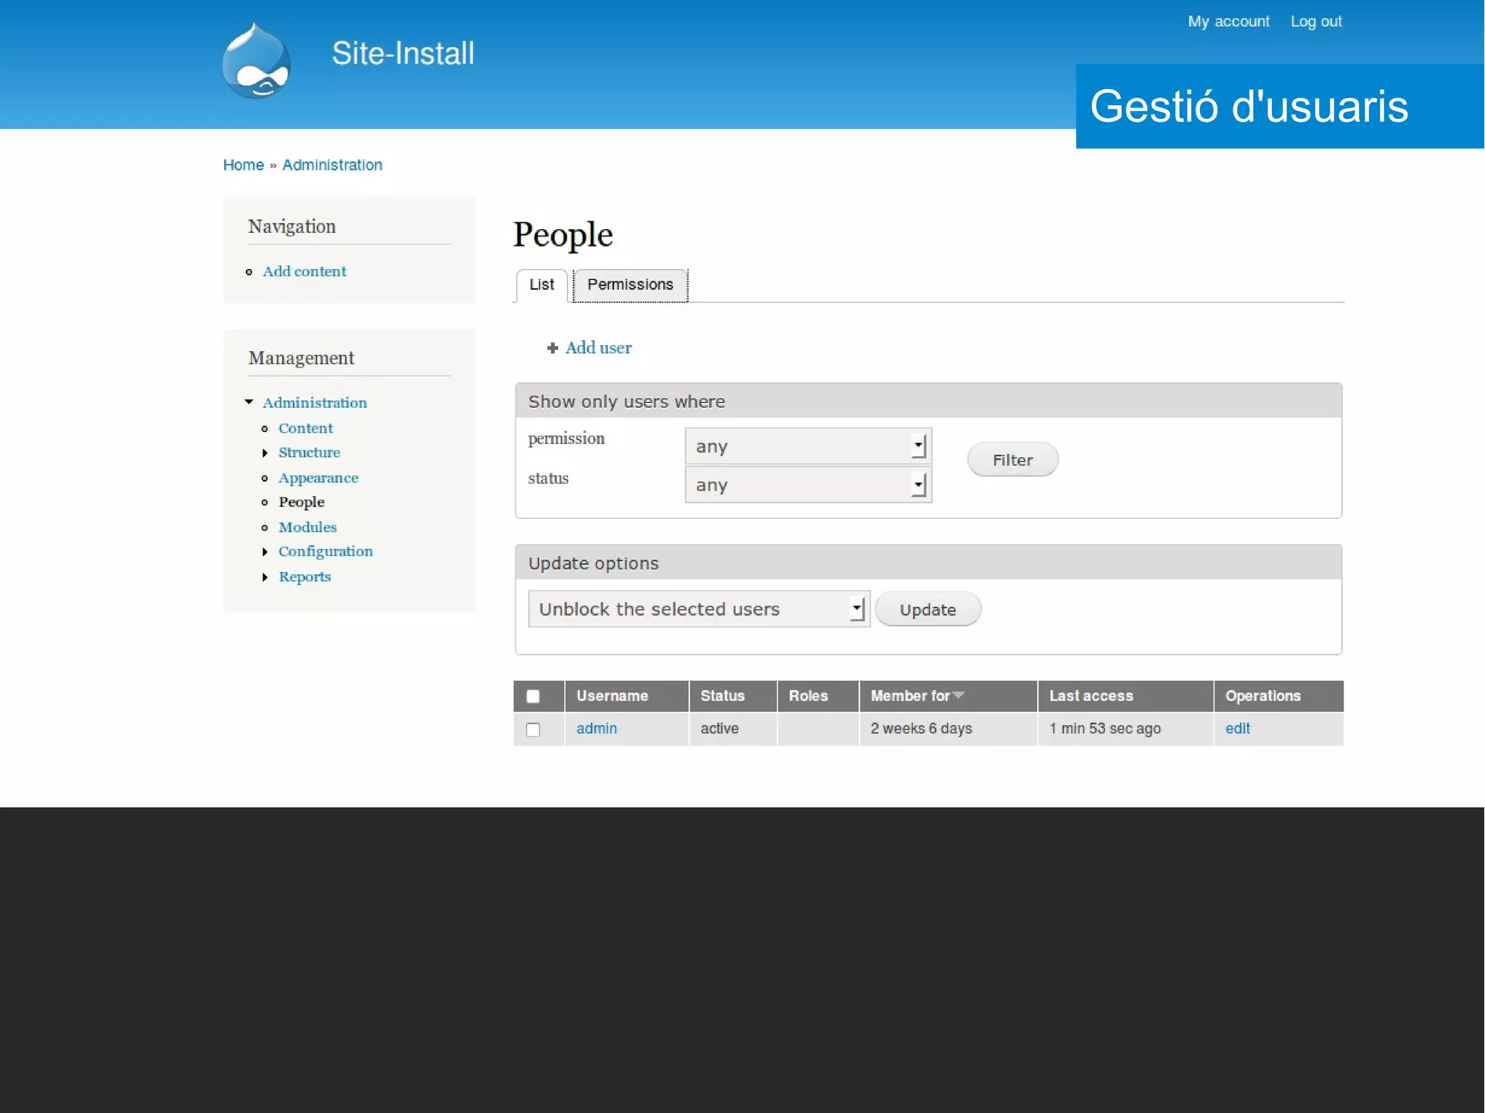Open Administration breadcrumb link
The image size is (1485, 1113).
(332, 165)
